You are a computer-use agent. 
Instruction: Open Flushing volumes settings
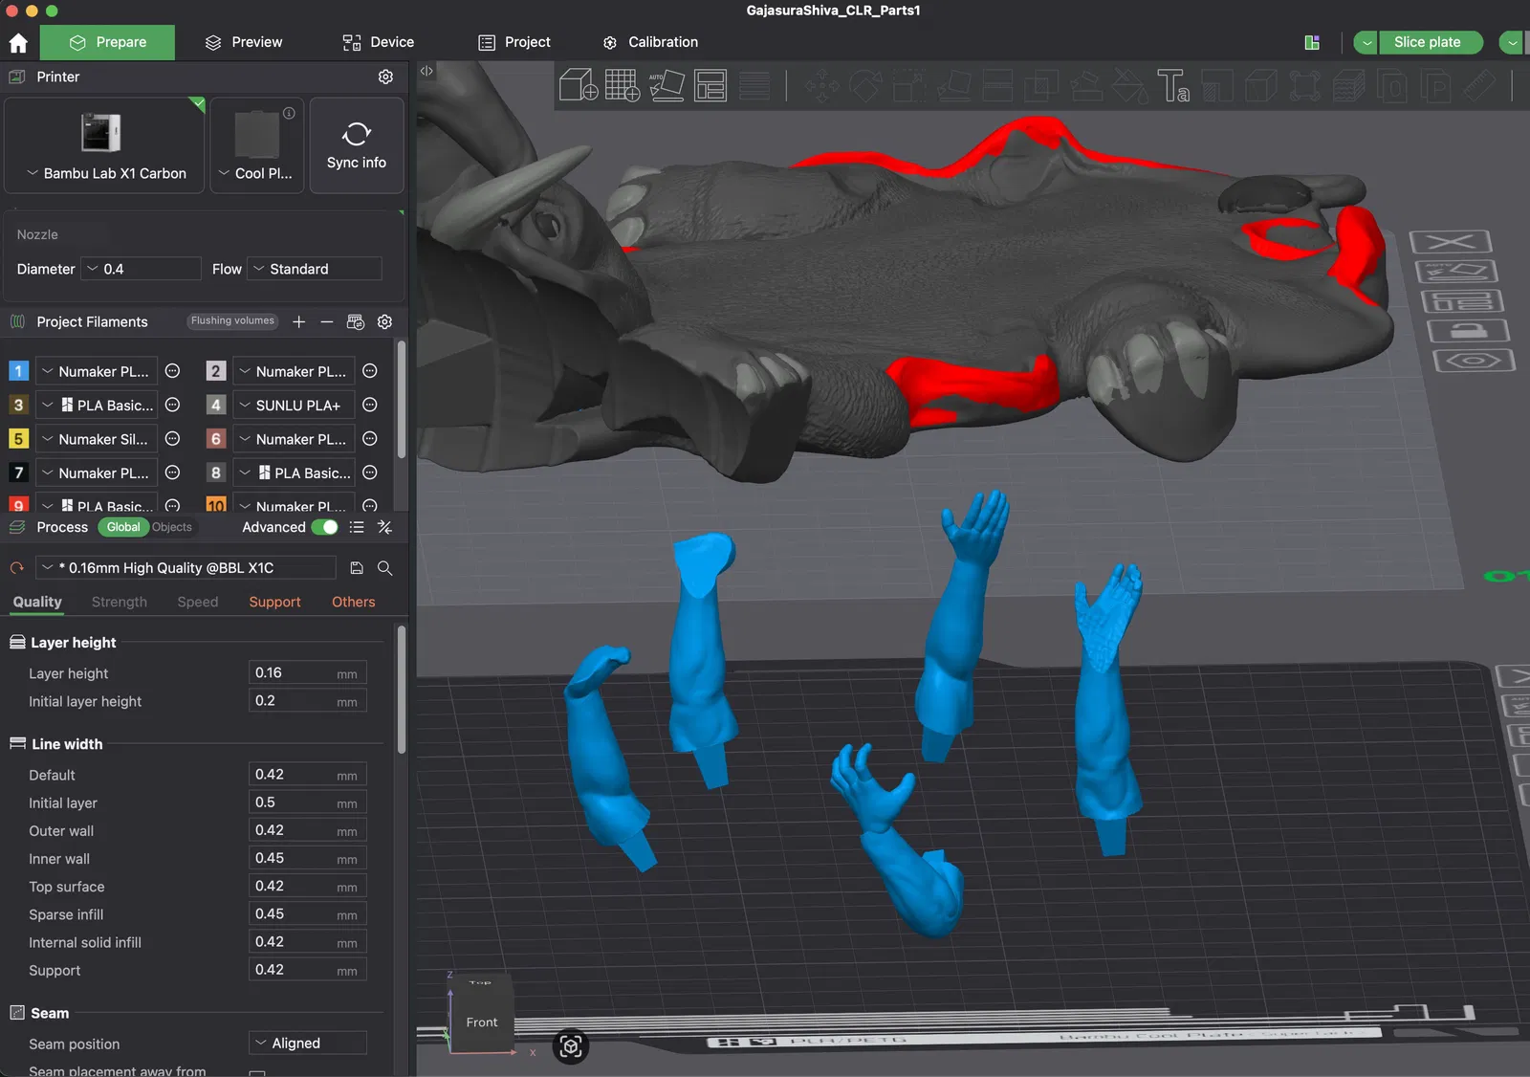tap(232, 321)
